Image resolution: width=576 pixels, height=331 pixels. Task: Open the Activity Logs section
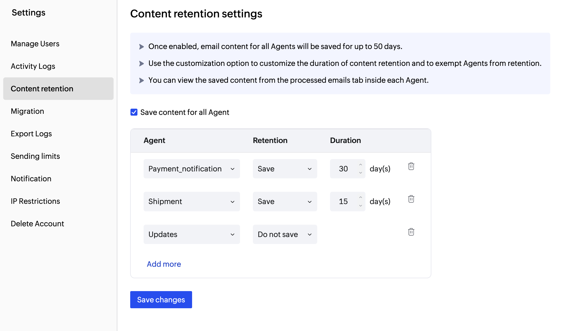[33, 66]
